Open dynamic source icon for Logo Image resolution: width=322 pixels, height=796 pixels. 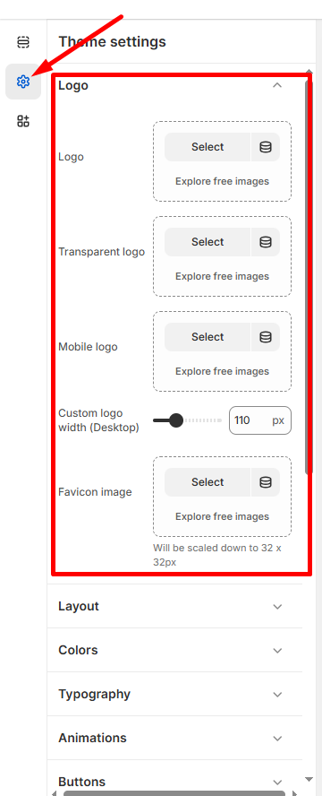click(266, 147)
